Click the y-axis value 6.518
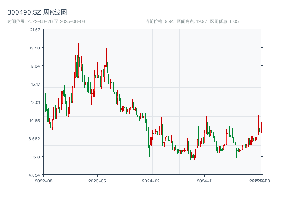 [34, 157]
